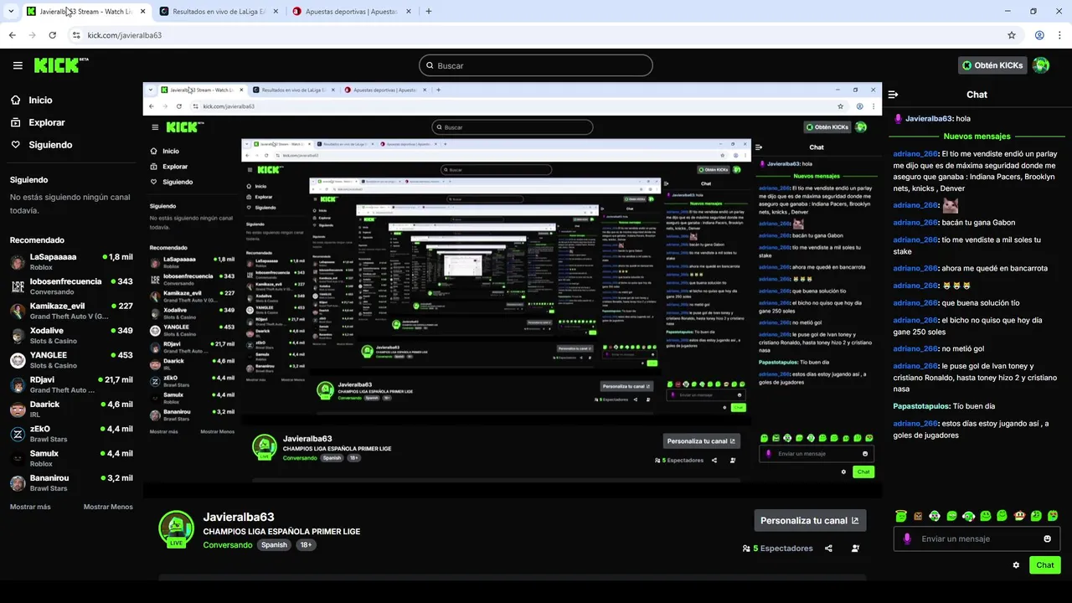Click the purple microphone icon in message box
The image size is (1072, 603).
(907, 539)
